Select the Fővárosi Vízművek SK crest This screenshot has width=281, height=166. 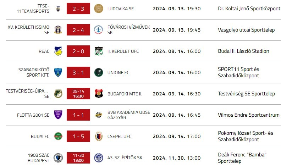coord(98,30)
